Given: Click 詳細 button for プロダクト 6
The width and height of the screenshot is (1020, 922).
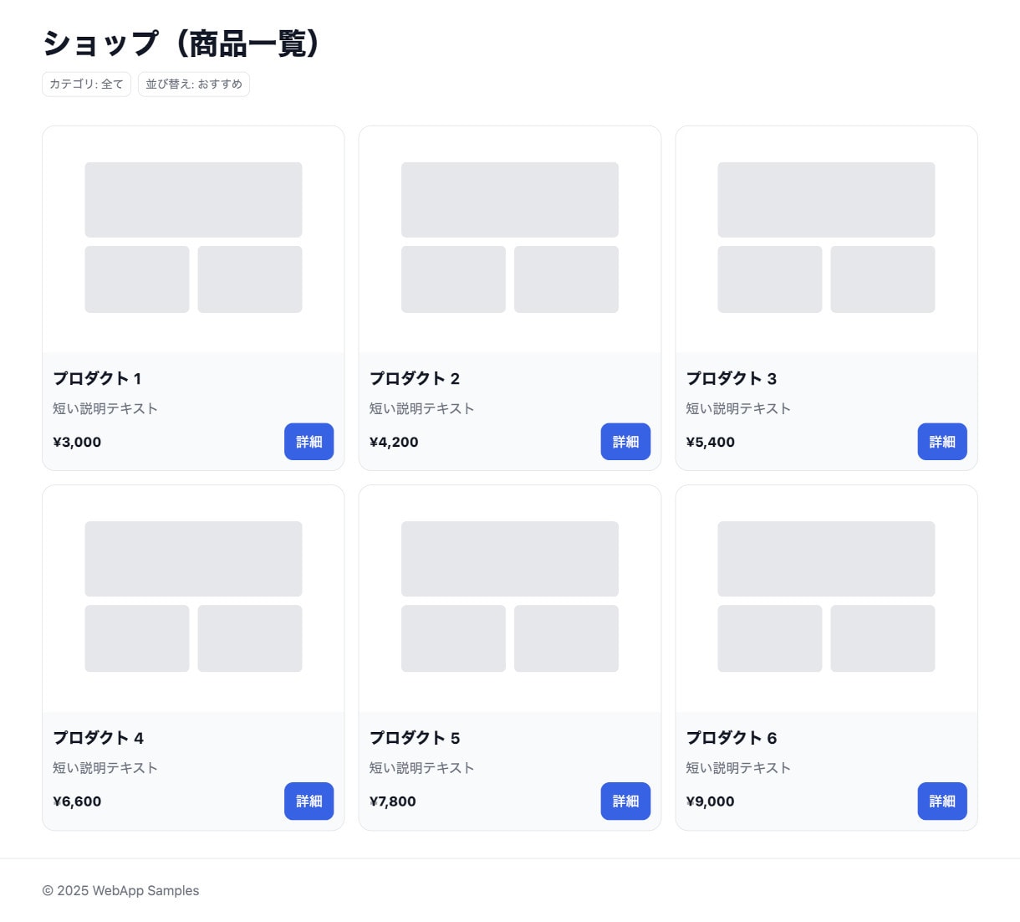Looking at the screenshot, I should pyautogui.click(x=942, y=801).
